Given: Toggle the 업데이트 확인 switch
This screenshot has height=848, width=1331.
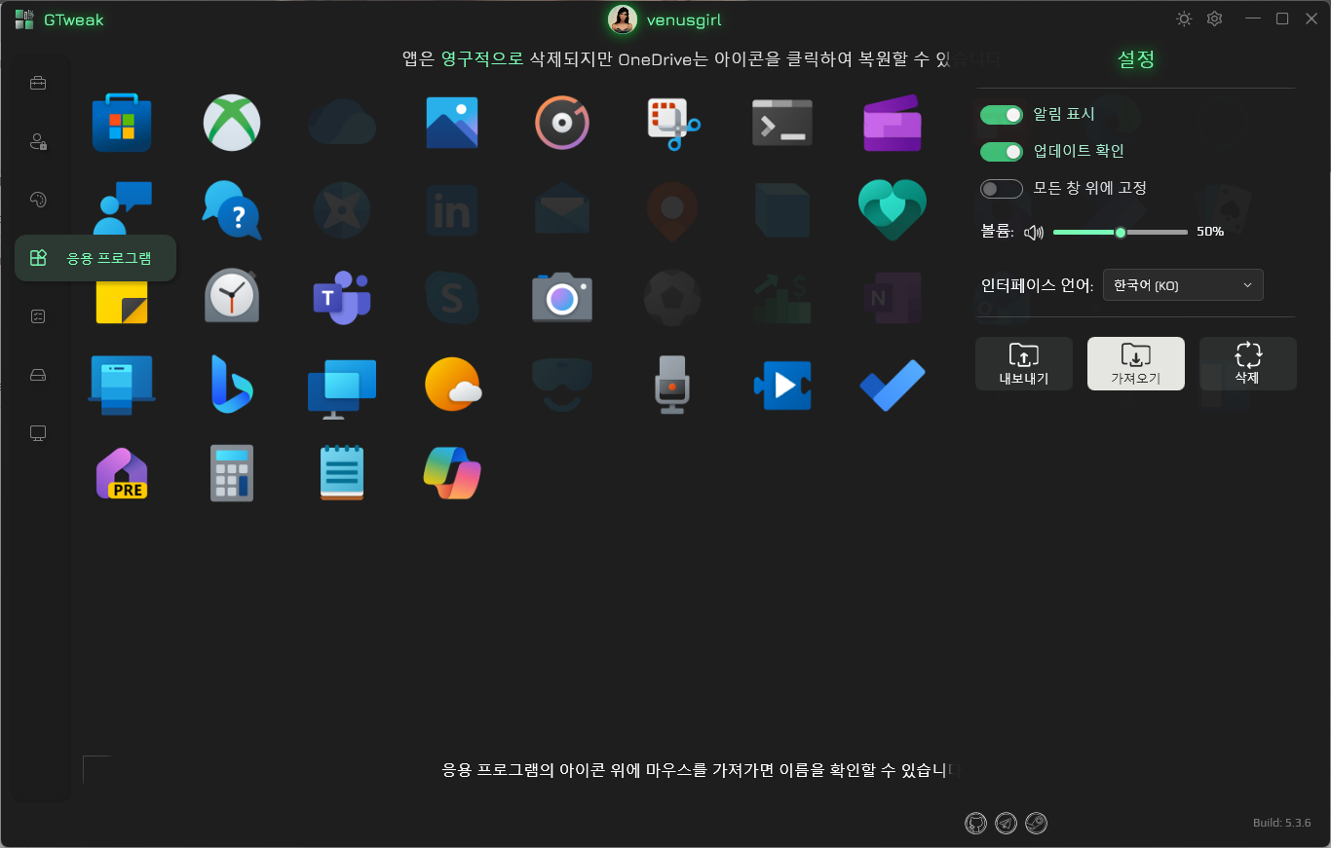Looking at the screenshot, I should (1002, 152).
